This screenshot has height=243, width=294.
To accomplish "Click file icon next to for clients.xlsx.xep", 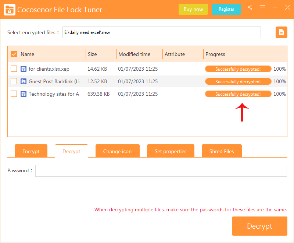I will [24, 69].
